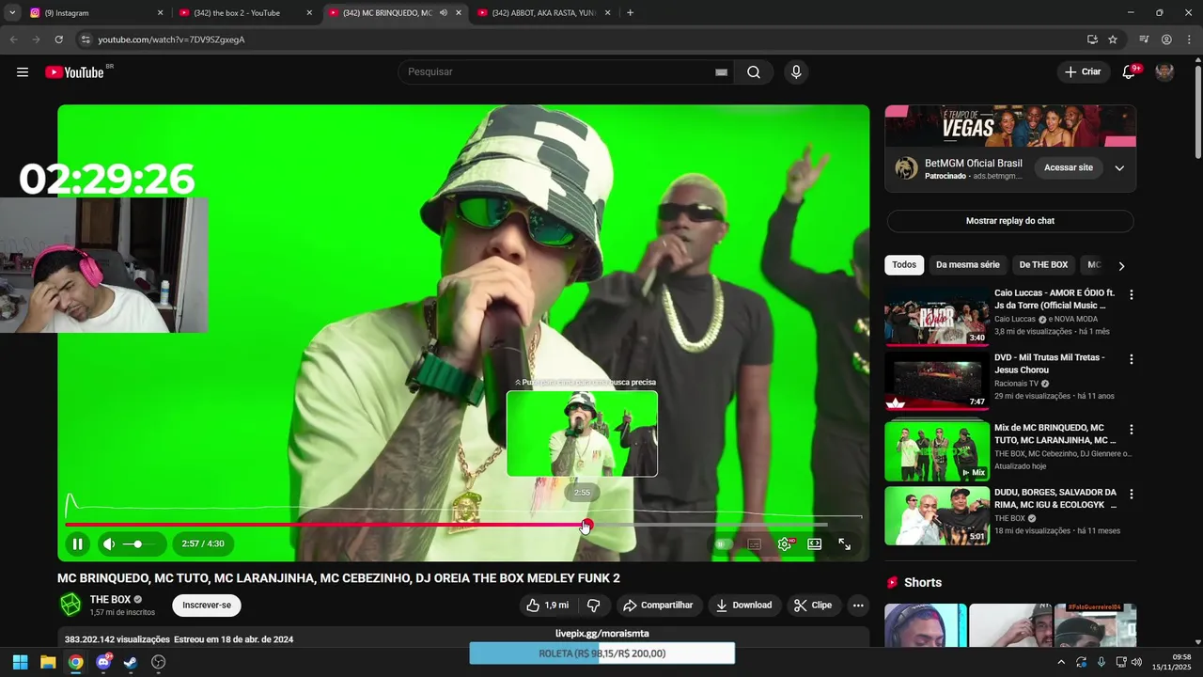Go back in browser history

coord(13,39)
